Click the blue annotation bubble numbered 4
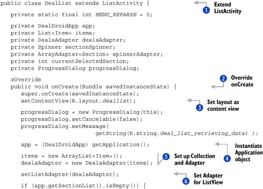The height and width of the screenshot is (189, 263). click(x=227, y=158)
